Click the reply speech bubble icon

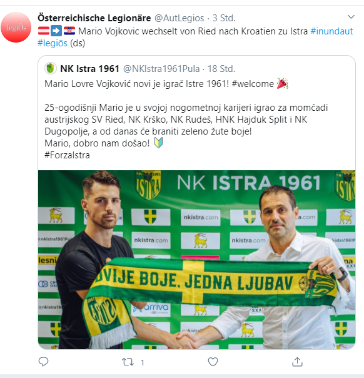(x=43, y=362)
